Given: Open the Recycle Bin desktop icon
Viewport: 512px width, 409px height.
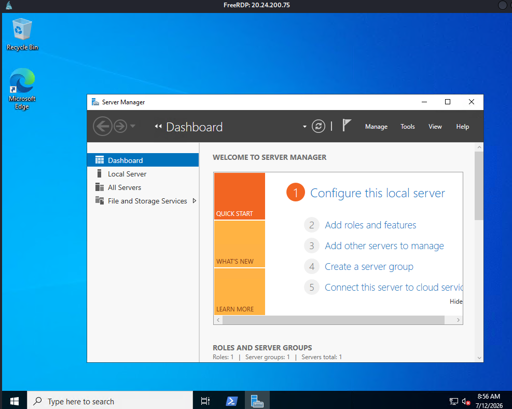Looking at the screenshot, I should pyautogui.click(x=22, y=34).
